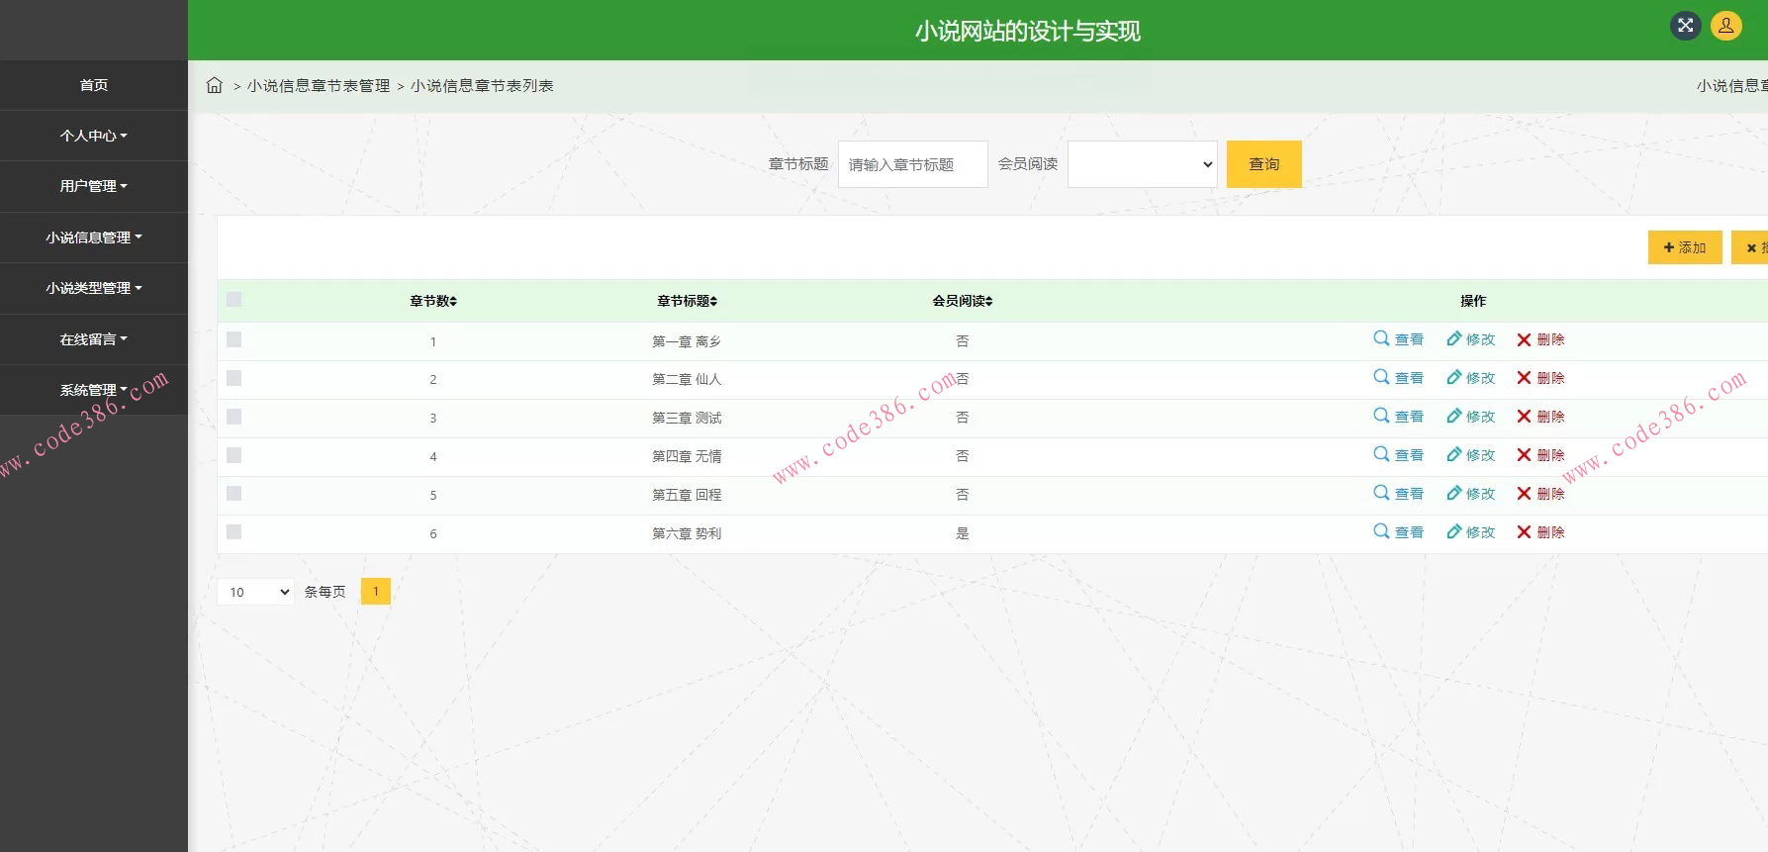Expand the 小说信息管理 sidebar menu
The height and width of the screenshot is (852, 1768).
pos(94,237)
